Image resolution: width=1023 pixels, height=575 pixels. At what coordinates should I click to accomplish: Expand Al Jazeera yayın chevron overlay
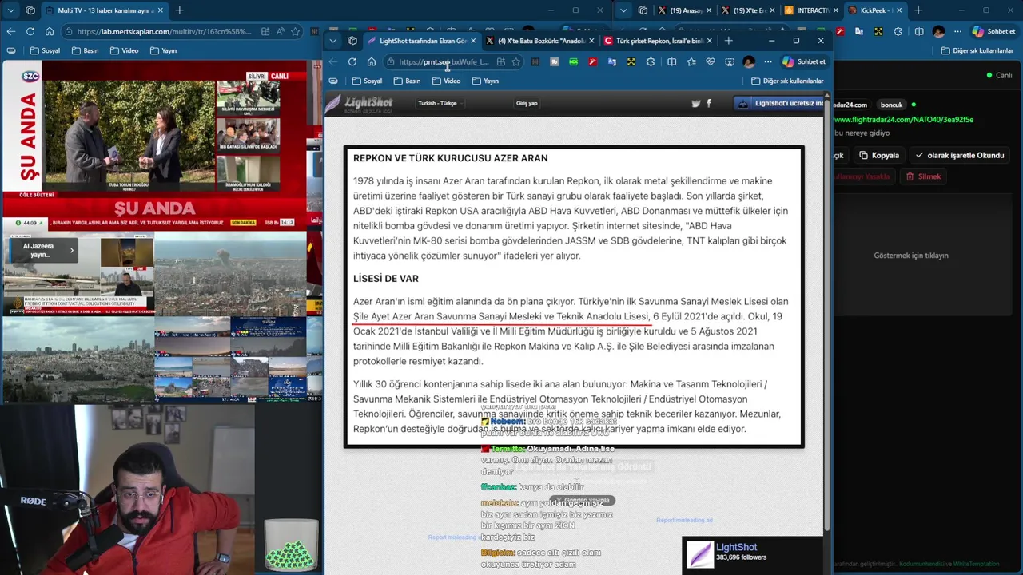(x=71, y=250)
